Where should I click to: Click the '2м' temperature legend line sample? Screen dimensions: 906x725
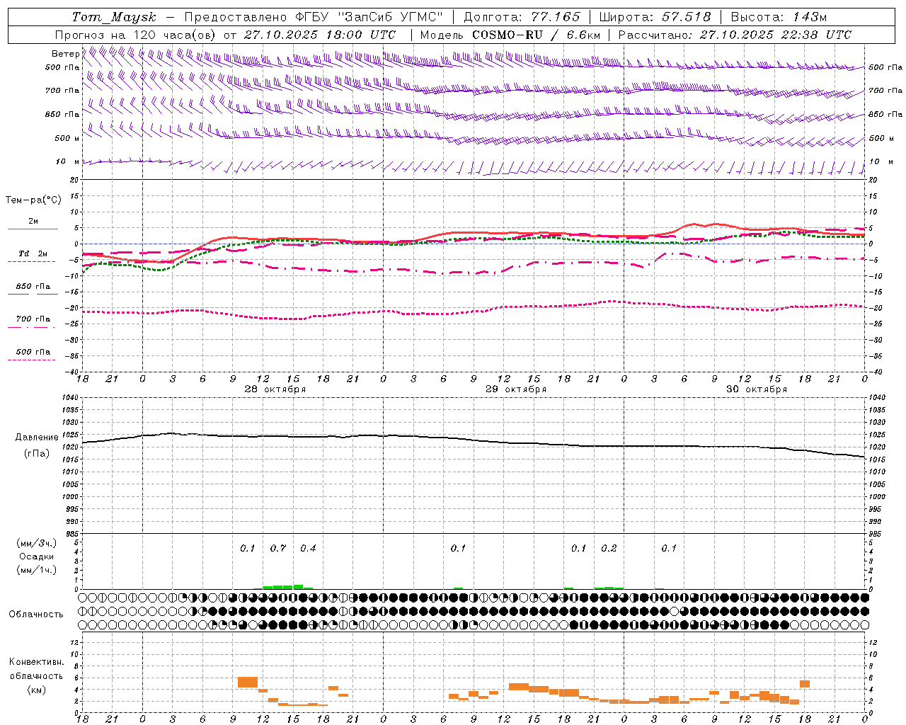tap(33, 229)
